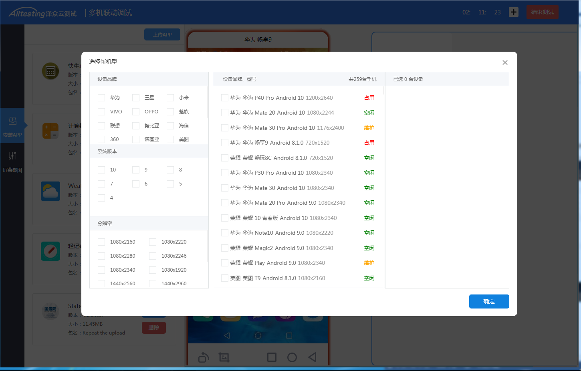The height and width of the screenshot is (371, 581).
Task: Check the 华为 P30 Pro device
Action: (x=225, y=173)
